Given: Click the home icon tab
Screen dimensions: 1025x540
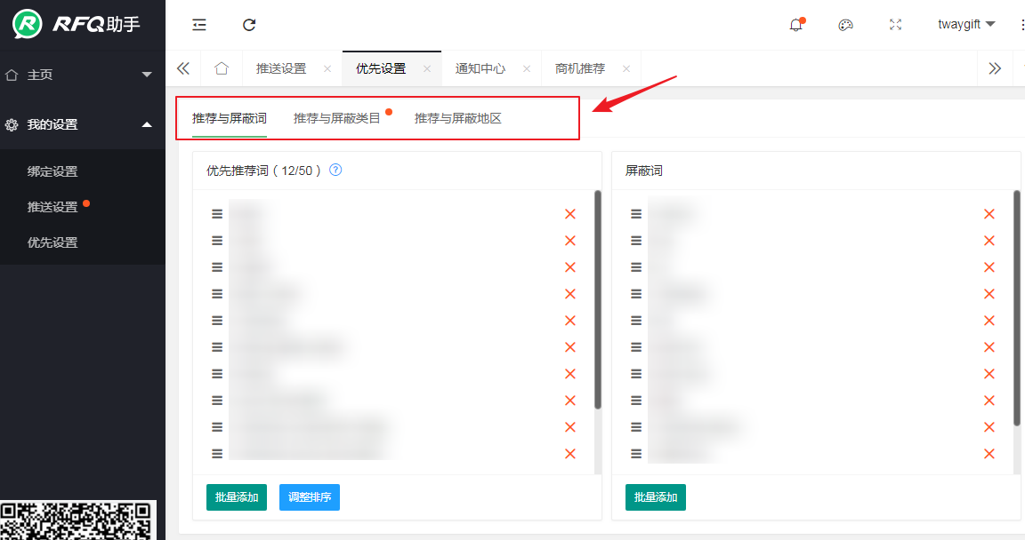Looking at the screenshot, I should (x=222, y=68).
